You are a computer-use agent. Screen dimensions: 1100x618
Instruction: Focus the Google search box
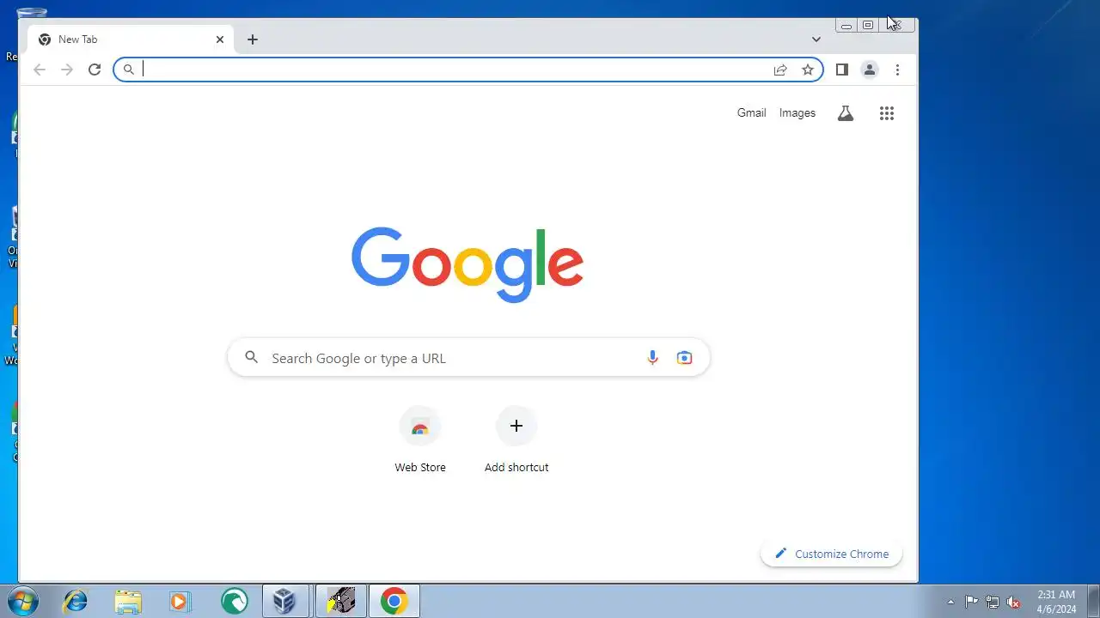coord(468,358)
